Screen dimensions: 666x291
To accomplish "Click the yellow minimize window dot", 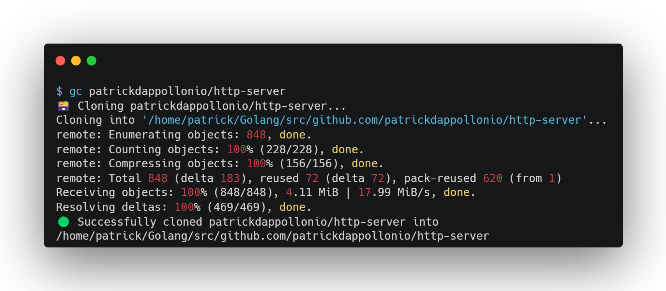I will pyautogui.click(x=76, y=61).
